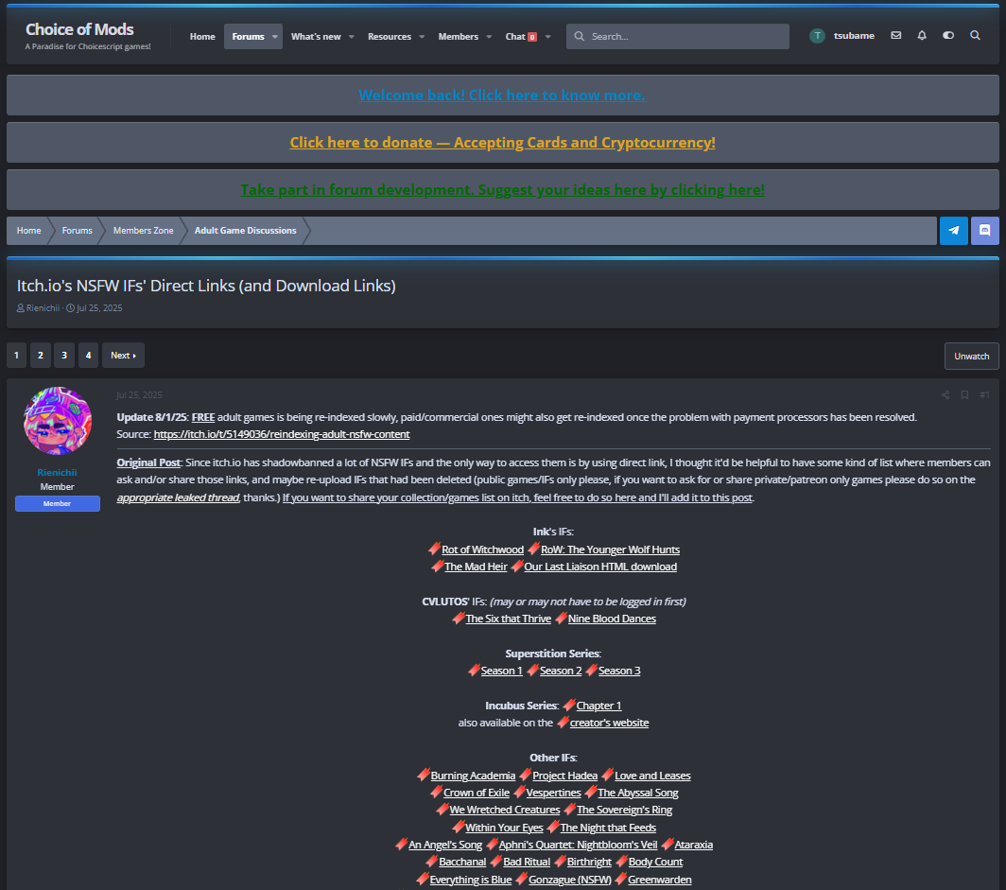Open the Love and Leases link

(652, 776)
